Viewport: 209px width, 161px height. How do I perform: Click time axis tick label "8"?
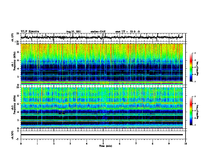pos(153,144)
